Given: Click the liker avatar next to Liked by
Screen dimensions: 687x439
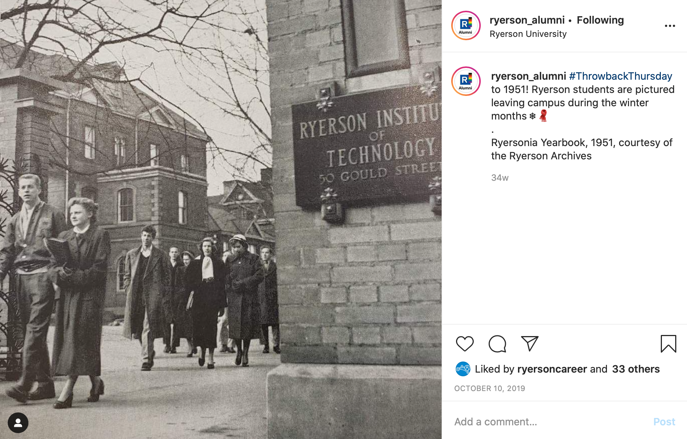Looking at the screenshot, I should pyautogui.click(x=463, y=369).
